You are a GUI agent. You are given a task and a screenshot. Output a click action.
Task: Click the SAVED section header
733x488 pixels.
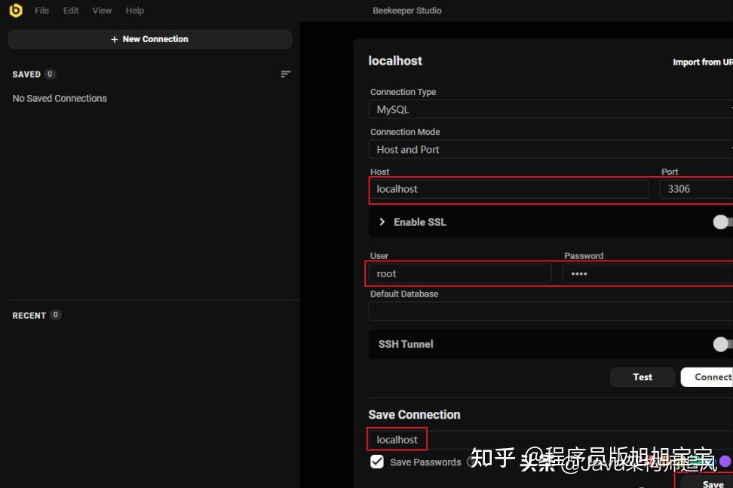pyautogui.click(x=26, y=75)
